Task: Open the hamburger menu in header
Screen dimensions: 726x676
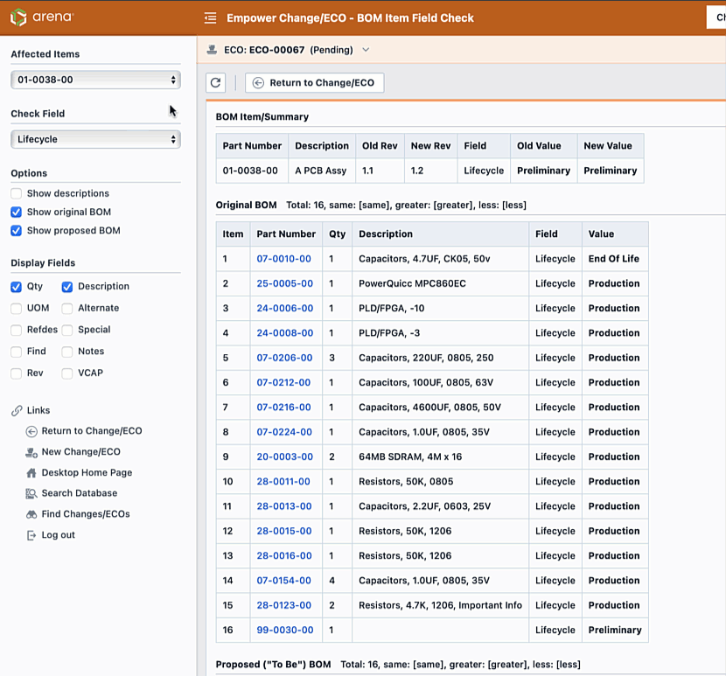Action: click(x=210, y=17)
